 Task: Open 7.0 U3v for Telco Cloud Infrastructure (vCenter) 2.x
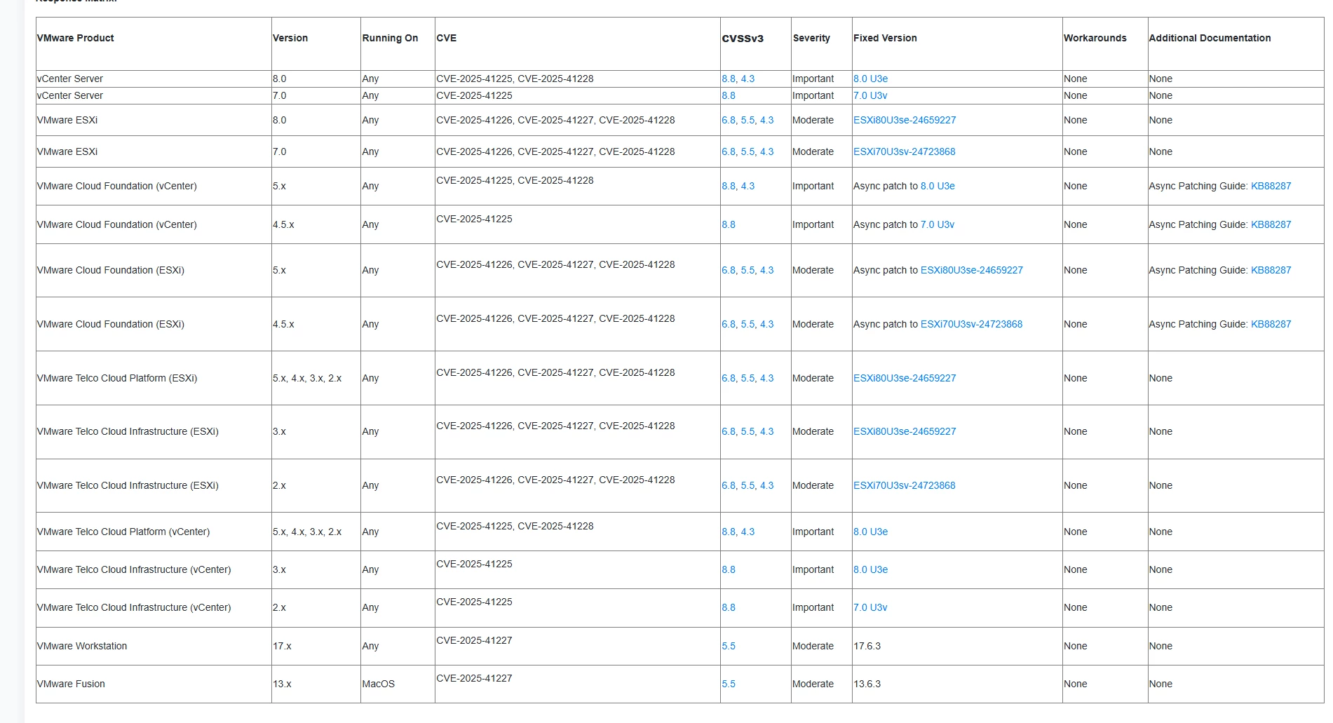(870, 607)
